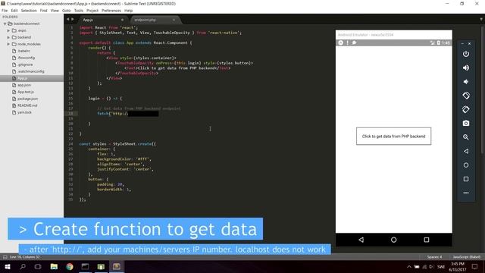Open the Selection menu
This screenshot has width=485, height=273.
29,11
